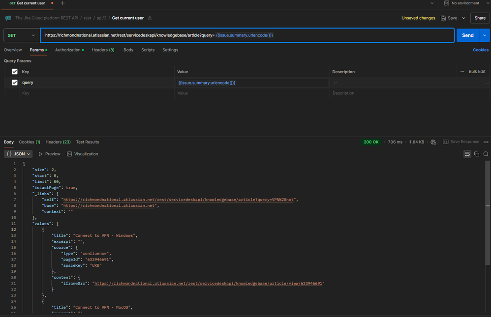Open the response Headers (23) tab
This screenshot has height=317, width=491.
point(58,142)
